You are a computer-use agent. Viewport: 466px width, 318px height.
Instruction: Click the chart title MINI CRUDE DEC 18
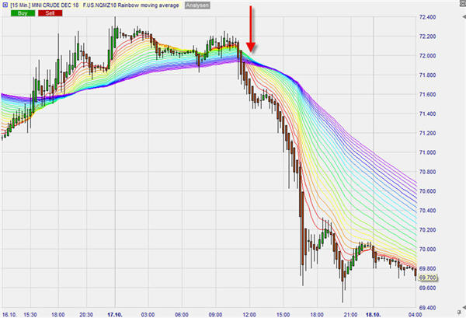point(55,5)
